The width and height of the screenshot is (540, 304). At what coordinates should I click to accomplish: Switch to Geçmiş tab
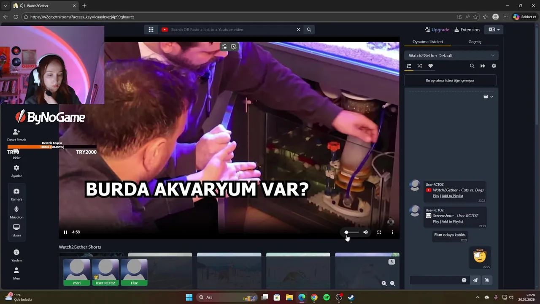pyautogui.click(x=475, y=42)
